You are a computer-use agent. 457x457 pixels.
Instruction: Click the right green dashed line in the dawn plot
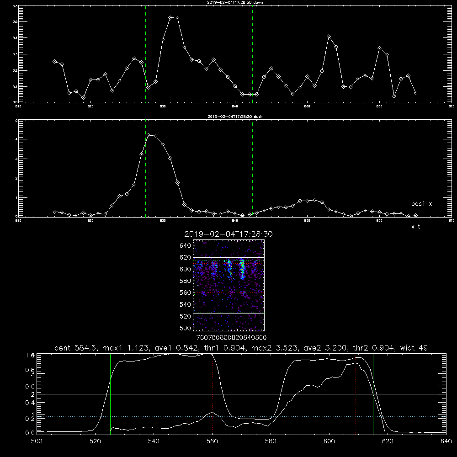(252, 54)
